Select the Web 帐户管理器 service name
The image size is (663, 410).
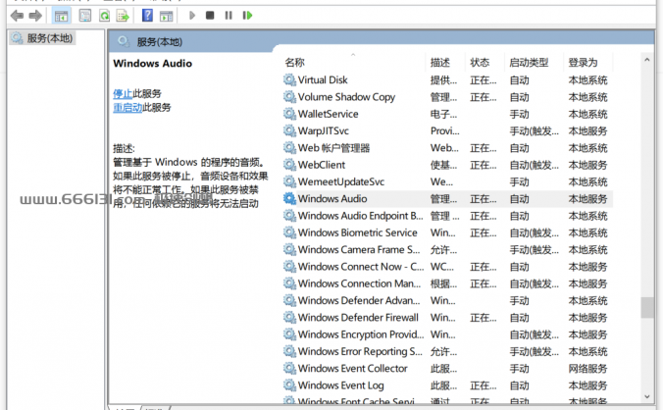(x=334, y=148)
